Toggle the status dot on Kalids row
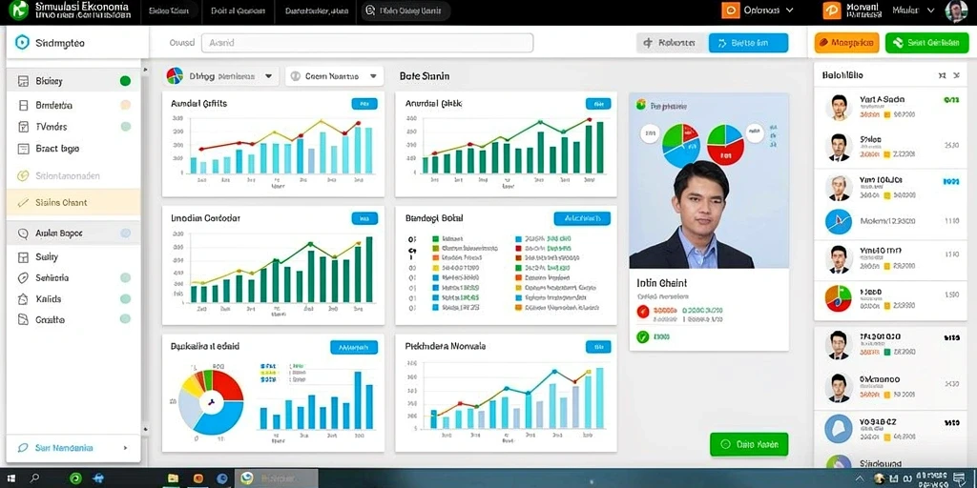Viewport: 977px width, 488px height. pyautogui.click(x=125, y=298)
